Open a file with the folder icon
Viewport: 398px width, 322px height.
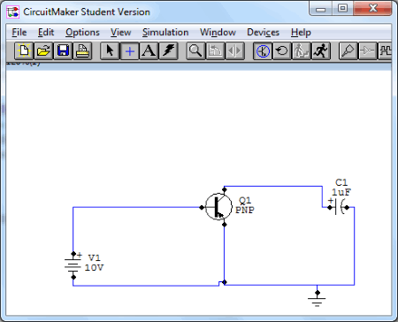coord(43,51)
